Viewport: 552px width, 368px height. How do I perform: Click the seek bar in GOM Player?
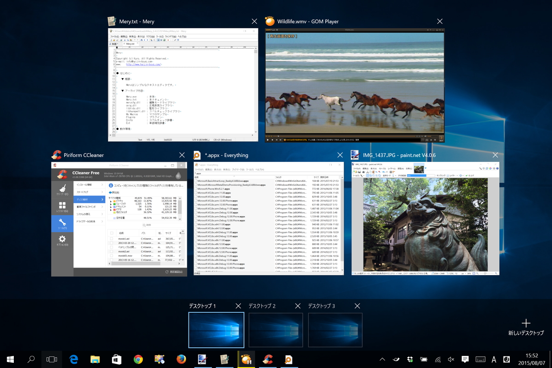[x=345, y=136]
